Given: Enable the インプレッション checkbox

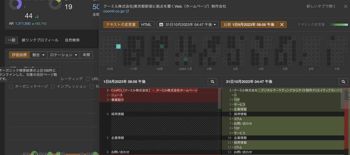Looking at the screenshot, I should [x=53, y=86].
